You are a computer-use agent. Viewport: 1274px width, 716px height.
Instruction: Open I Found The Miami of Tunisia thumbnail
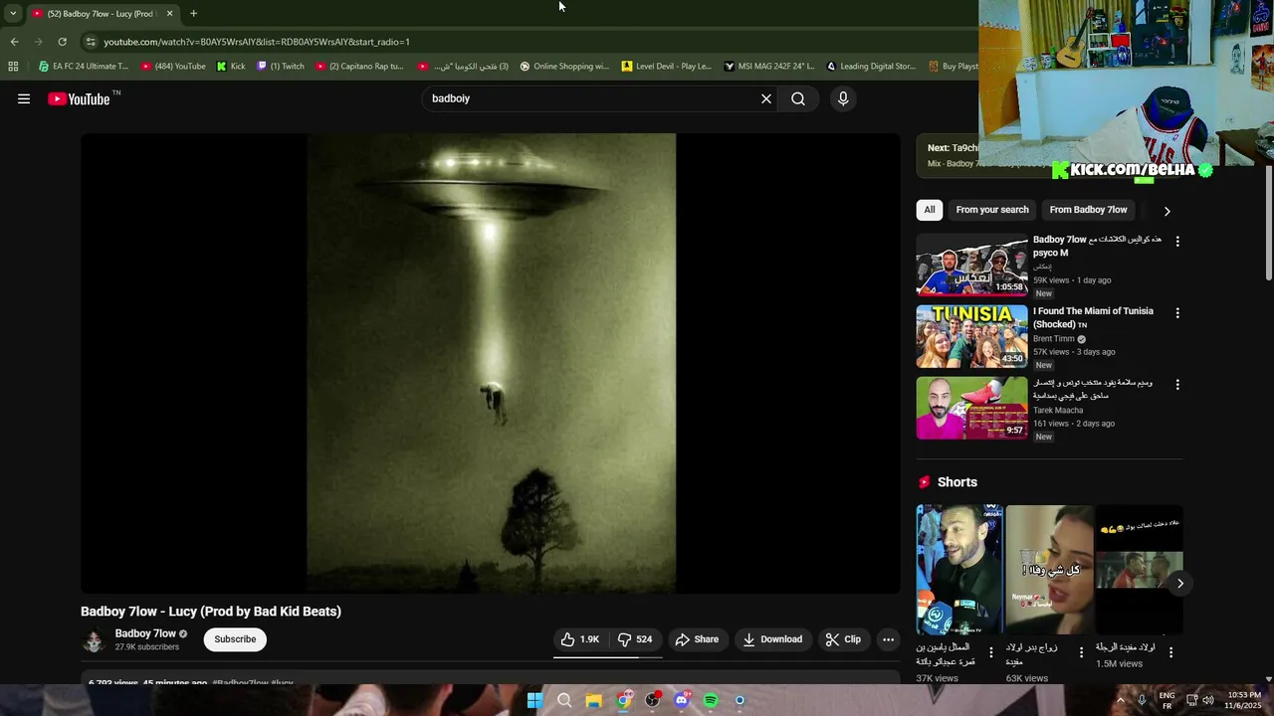click(971, 336)
